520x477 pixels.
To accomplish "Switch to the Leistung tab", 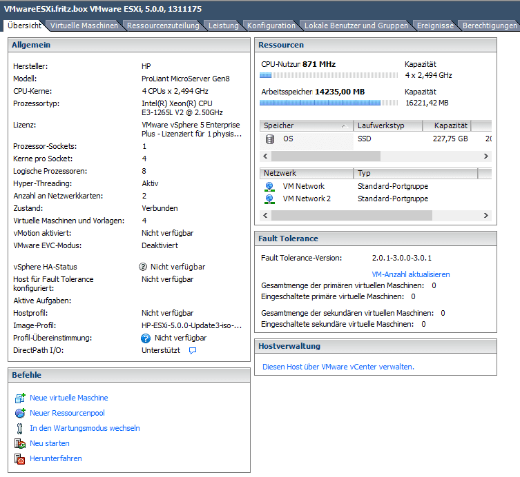I will 223,26.
